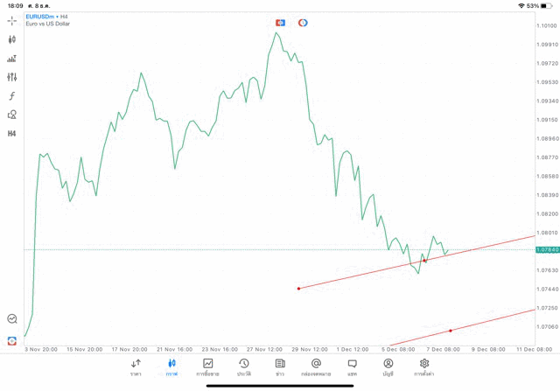
Task: Open indicators list with the f icon
Action: click(12, 95)
